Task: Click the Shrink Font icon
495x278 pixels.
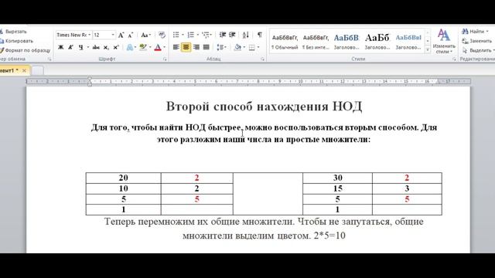Action: [x=131, y=35]
